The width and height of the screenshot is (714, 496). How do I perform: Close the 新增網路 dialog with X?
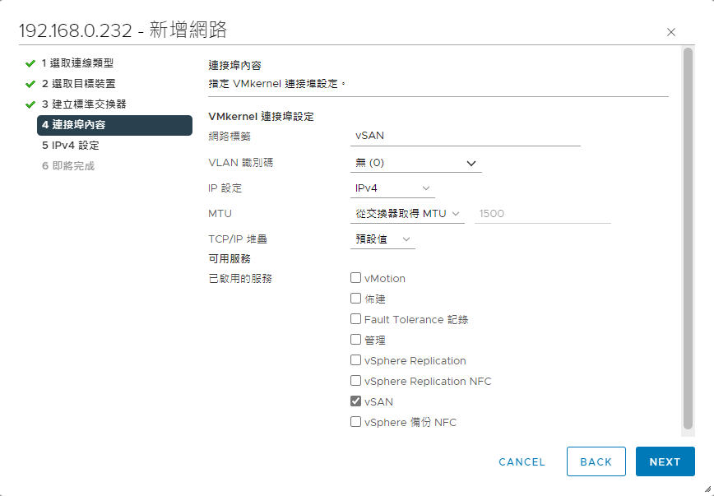671,32
